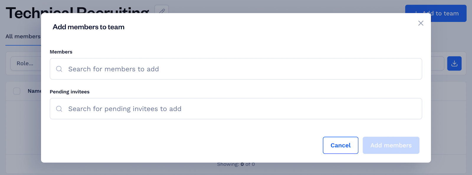Click the blue download icon button
472x175 pixels.
(454, 64)
